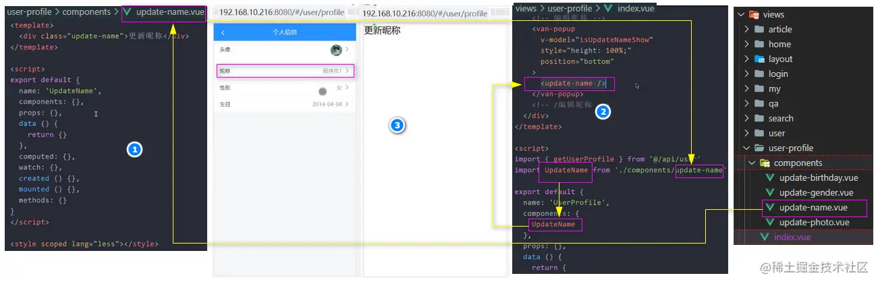
Task: Click the 个人信息 page title
Action: point(284,32)
